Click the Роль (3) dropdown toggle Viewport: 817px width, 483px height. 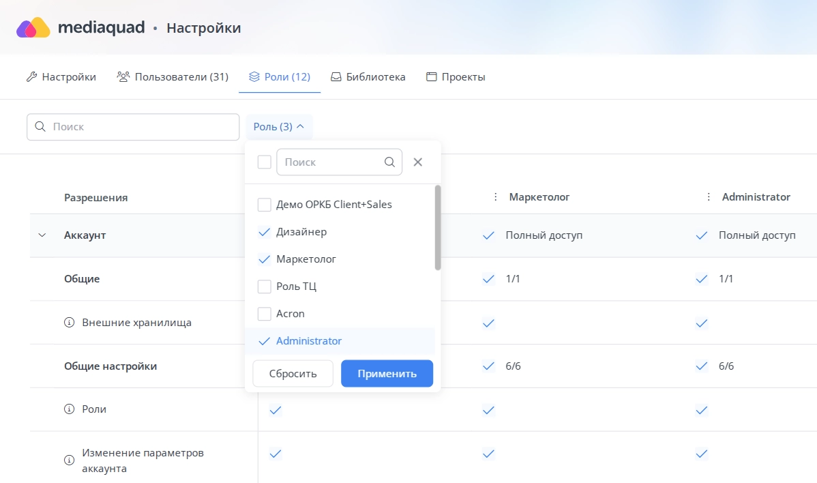coord(278,126)
